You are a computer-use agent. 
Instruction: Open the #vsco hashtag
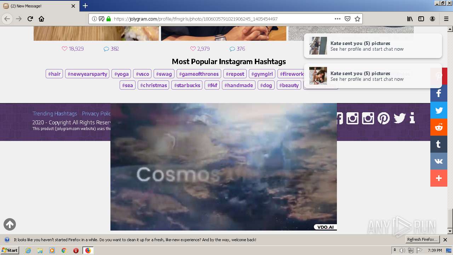(x=142, y=74)
